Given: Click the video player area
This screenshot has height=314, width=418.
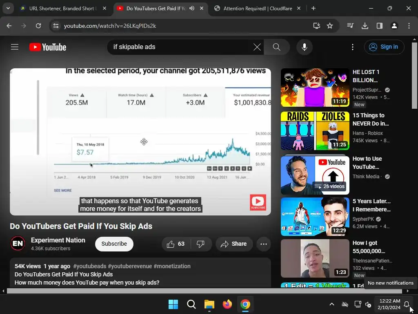Looking at the screenshot, I should [140, 142].
